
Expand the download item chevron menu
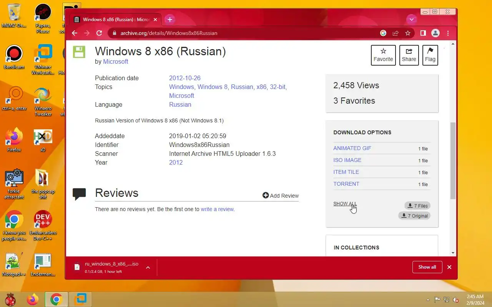148,267
